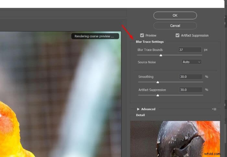This screenshot has height=157, width=227.
Task: Click the Smoothing label
Action: click(146, 77)
